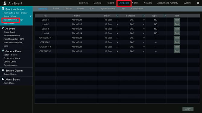Test the Local-1 alarm output
The height and width of the screenshot is (113, 202).
tap(177, 20)
